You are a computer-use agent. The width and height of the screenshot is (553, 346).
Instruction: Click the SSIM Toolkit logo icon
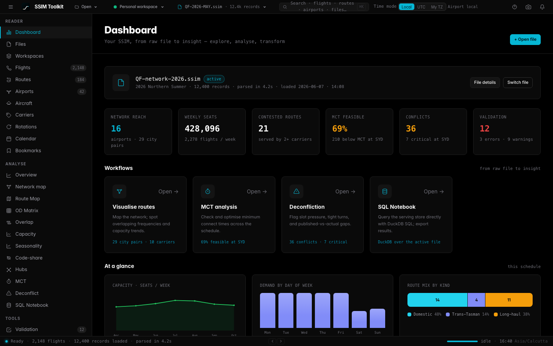coord(26,7)
